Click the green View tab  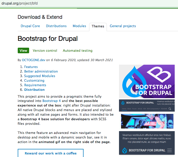[23, 50]
